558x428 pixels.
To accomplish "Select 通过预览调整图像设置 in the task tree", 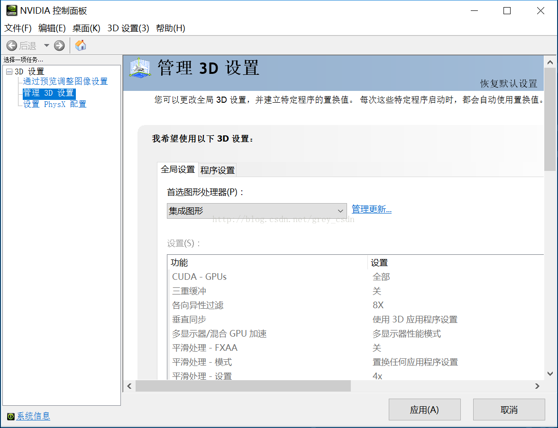I will click(65, 81).
